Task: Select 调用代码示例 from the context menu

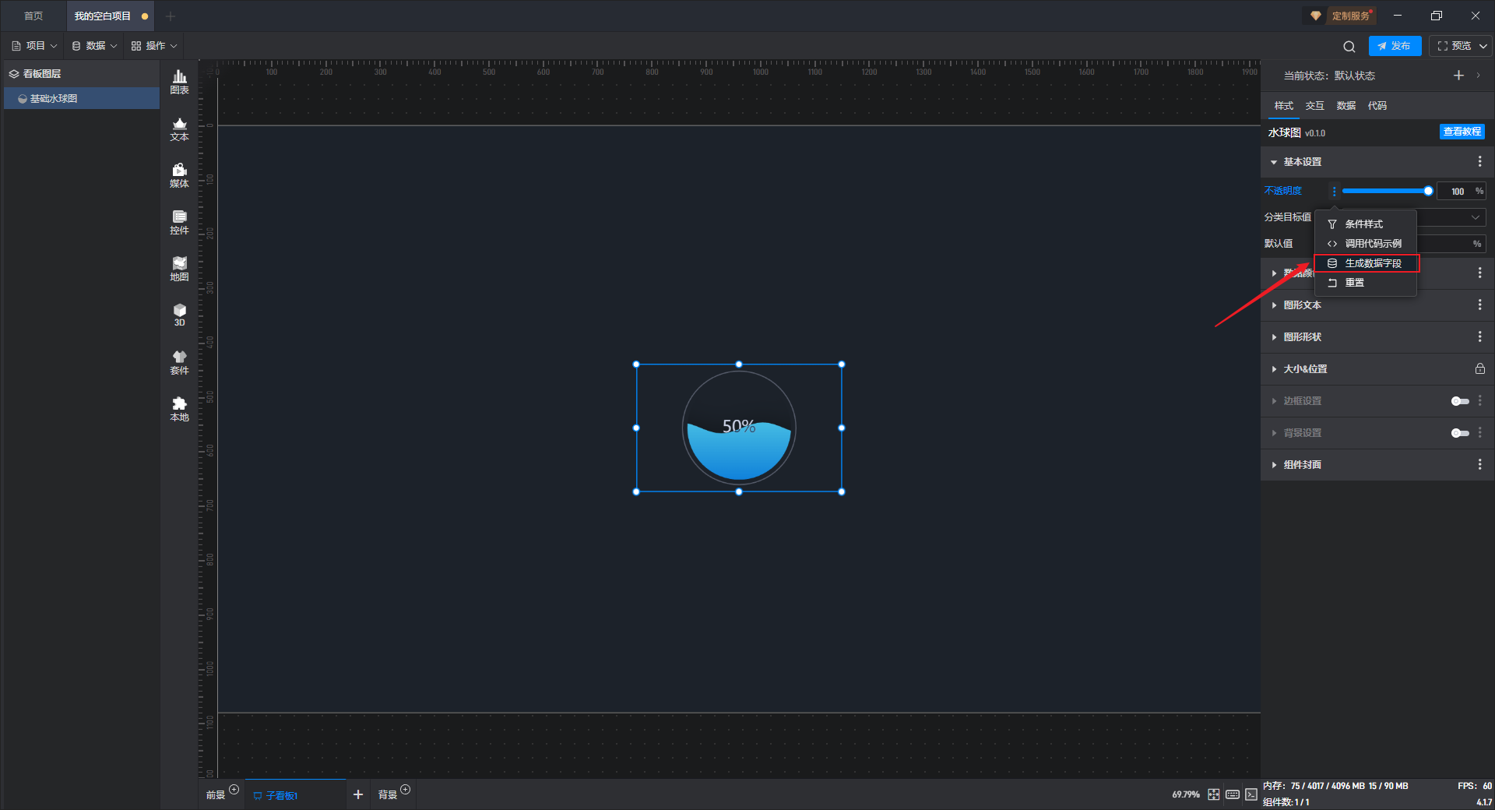Action: 1365,243
